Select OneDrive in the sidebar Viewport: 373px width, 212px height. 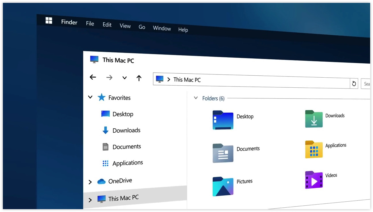click(120, 181)
